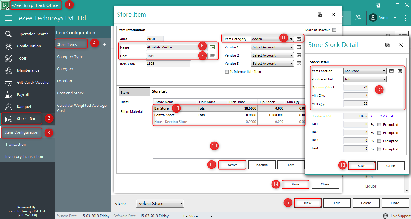411x219 pixels.
Task: Click the add-location icon beside Item Location
Action: pos(400,71)
